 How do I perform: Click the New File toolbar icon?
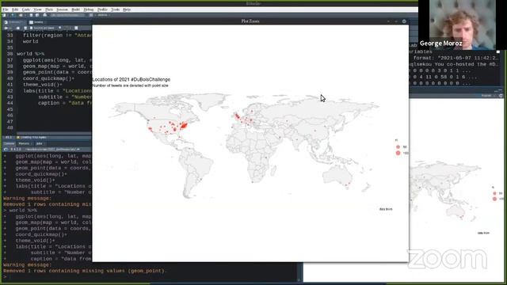(5, 15)
